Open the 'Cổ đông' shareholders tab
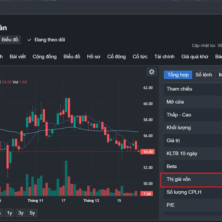222x222 pixels. coord(117,57)
